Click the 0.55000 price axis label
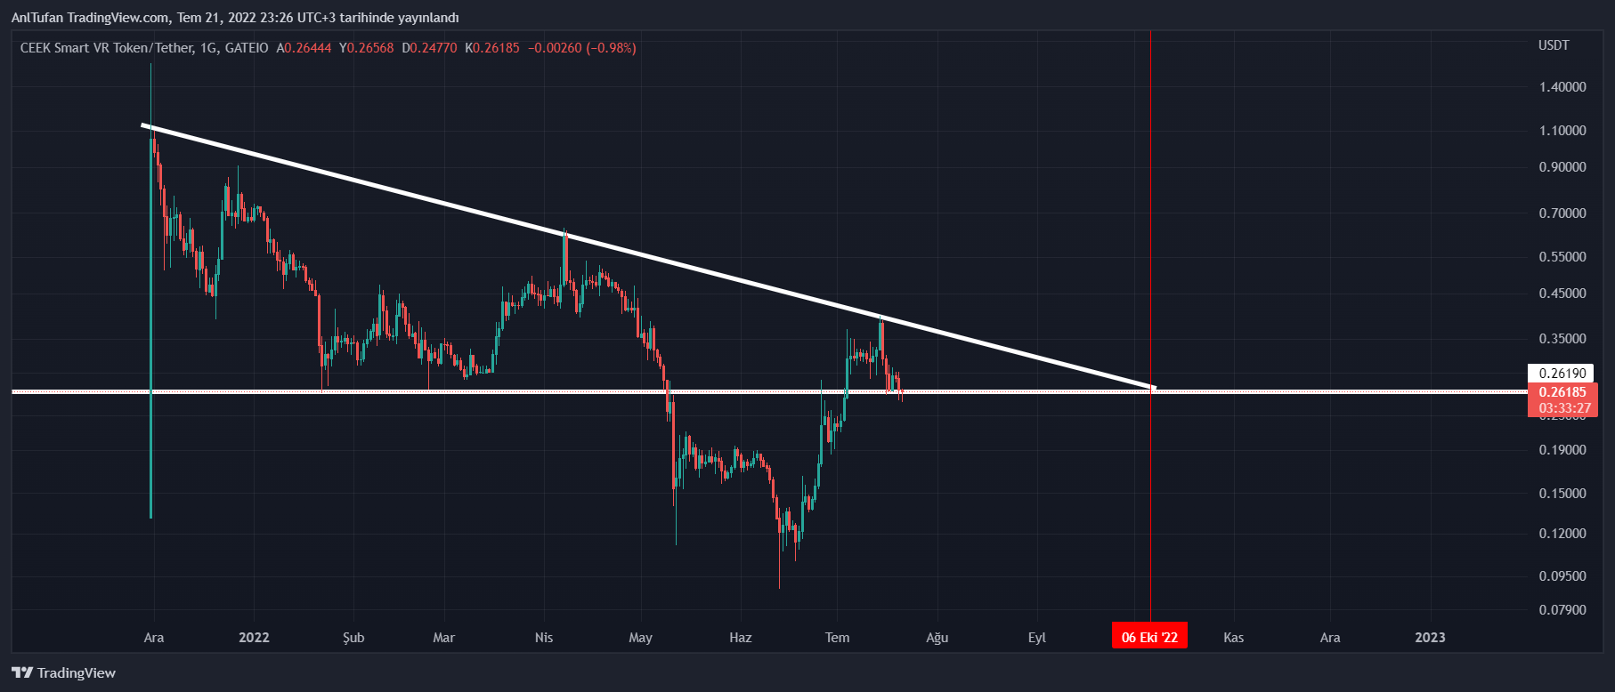This screenshot has height=692, width=1615. pyautogui.click(x=1562, y=257)
